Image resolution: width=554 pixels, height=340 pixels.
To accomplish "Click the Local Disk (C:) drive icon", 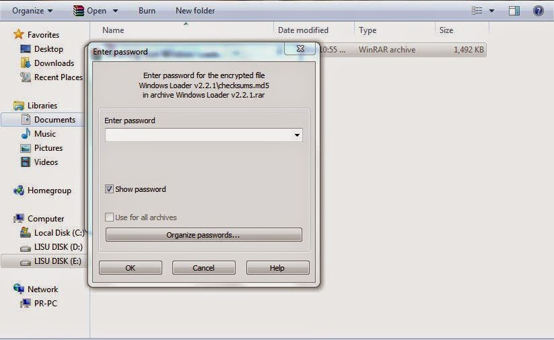I will click(26, 232).
